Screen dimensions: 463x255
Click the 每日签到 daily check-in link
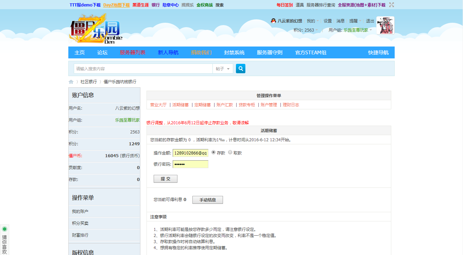click(x=285, y=5)
